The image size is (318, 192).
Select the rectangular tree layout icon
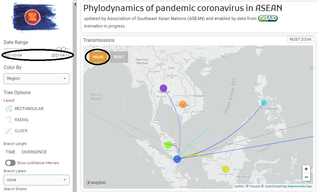(x=9, y=109)
